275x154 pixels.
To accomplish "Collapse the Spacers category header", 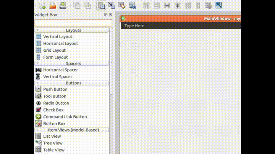I will pos(73,64).
